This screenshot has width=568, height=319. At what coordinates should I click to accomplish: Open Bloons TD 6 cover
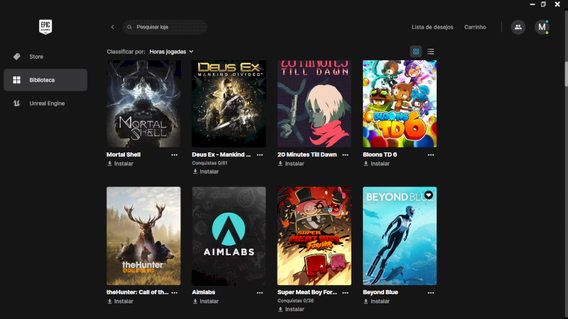400,103
